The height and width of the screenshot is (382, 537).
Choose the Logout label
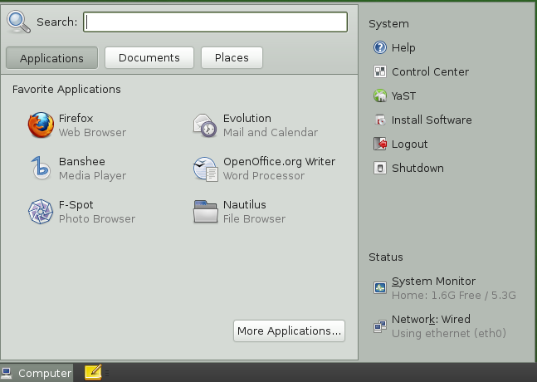410,144
